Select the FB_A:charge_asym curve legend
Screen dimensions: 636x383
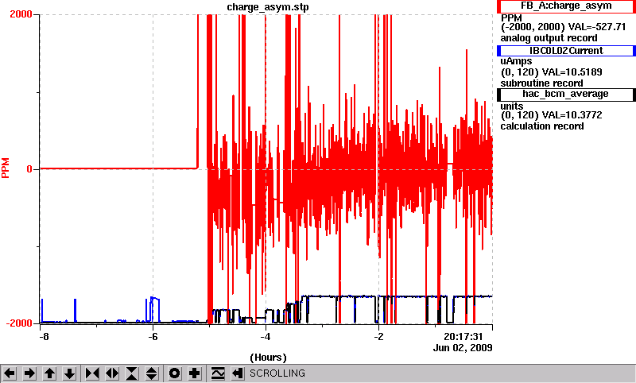pyautogui.click(x=566, y=6)
